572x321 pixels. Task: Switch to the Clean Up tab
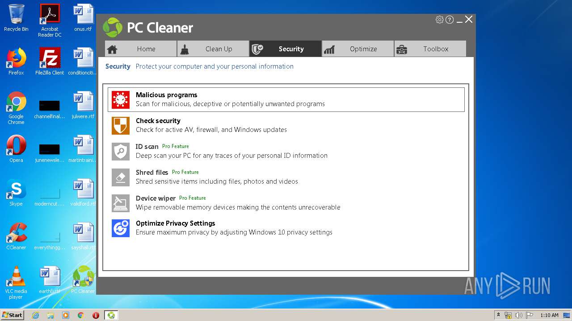(213, 49)
